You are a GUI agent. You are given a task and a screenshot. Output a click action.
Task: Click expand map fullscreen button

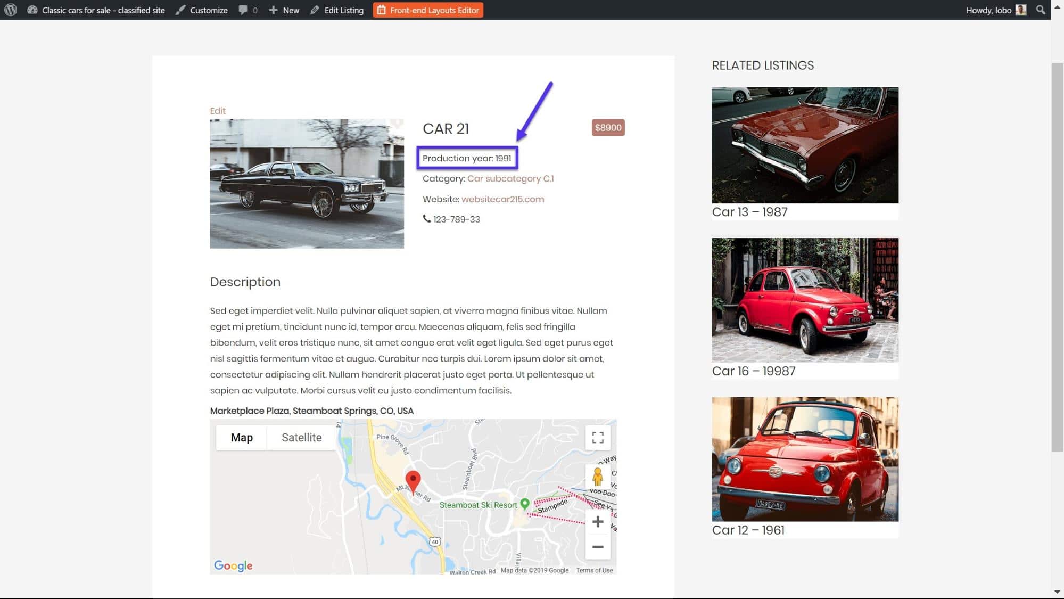click(x=597, y=437)
